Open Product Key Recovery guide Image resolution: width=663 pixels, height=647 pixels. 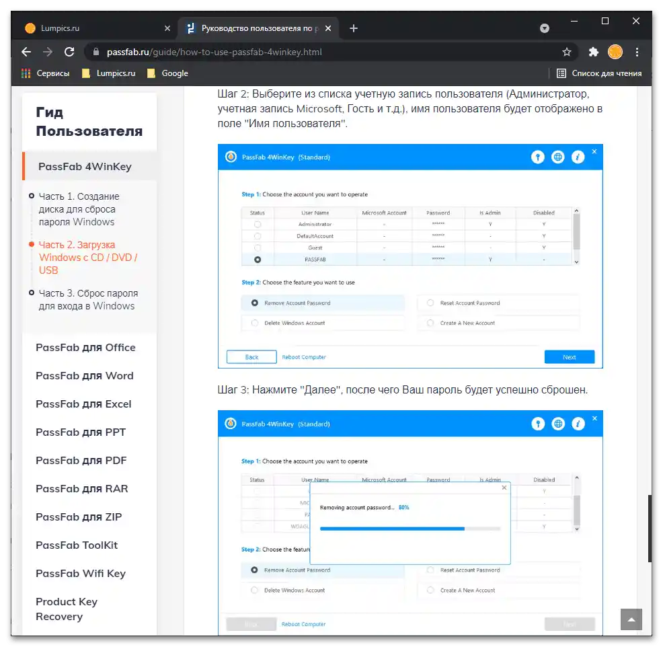pyautogui.click(x=67, y=609)
